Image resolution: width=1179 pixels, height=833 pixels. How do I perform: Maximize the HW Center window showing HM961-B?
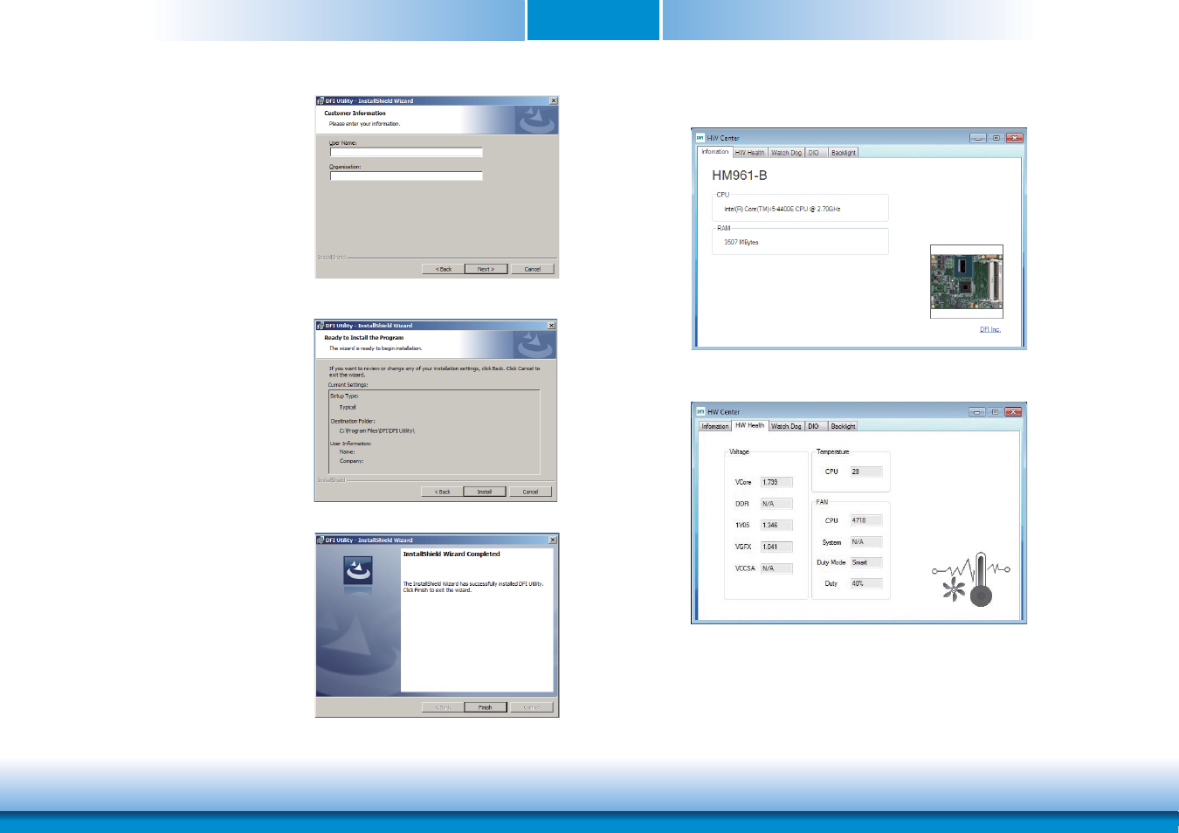[x=996, y=138]
